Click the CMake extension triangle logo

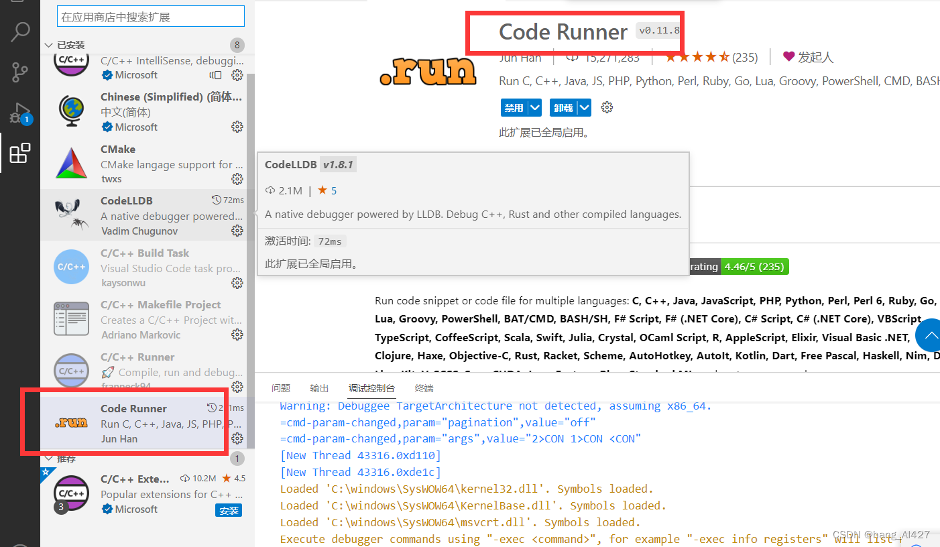(x=71, y=163)
